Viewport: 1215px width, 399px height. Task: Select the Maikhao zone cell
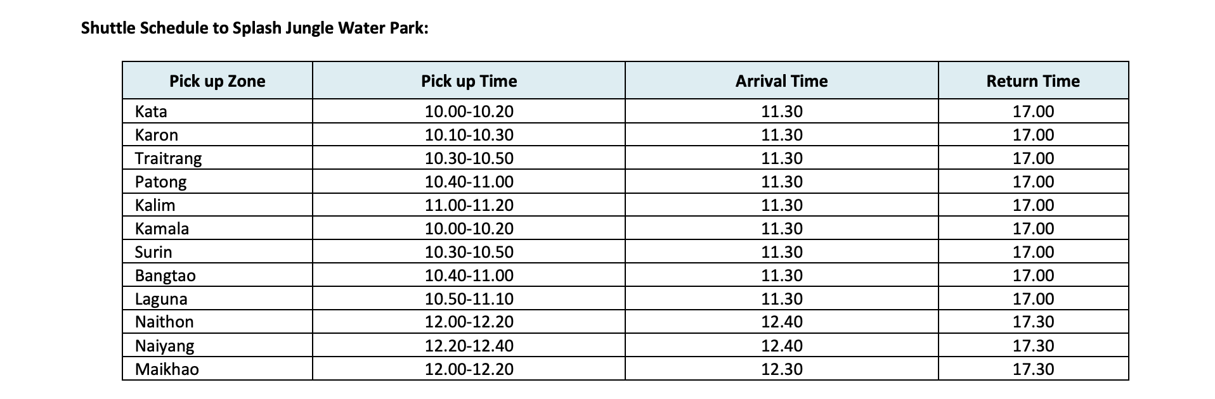167,369
